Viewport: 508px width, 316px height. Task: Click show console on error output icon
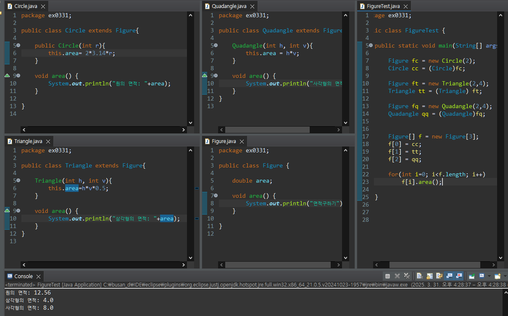pyautogui.click(x=459, y=276)
